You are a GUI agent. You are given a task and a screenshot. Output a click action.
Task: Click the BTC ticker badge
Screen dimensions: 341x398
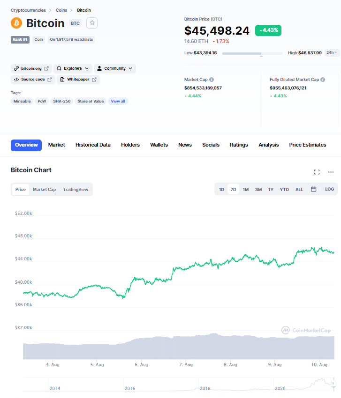[x=75, y=23]
